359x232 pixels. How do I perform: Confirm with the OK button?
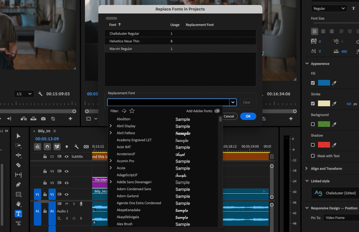point(248,116)
